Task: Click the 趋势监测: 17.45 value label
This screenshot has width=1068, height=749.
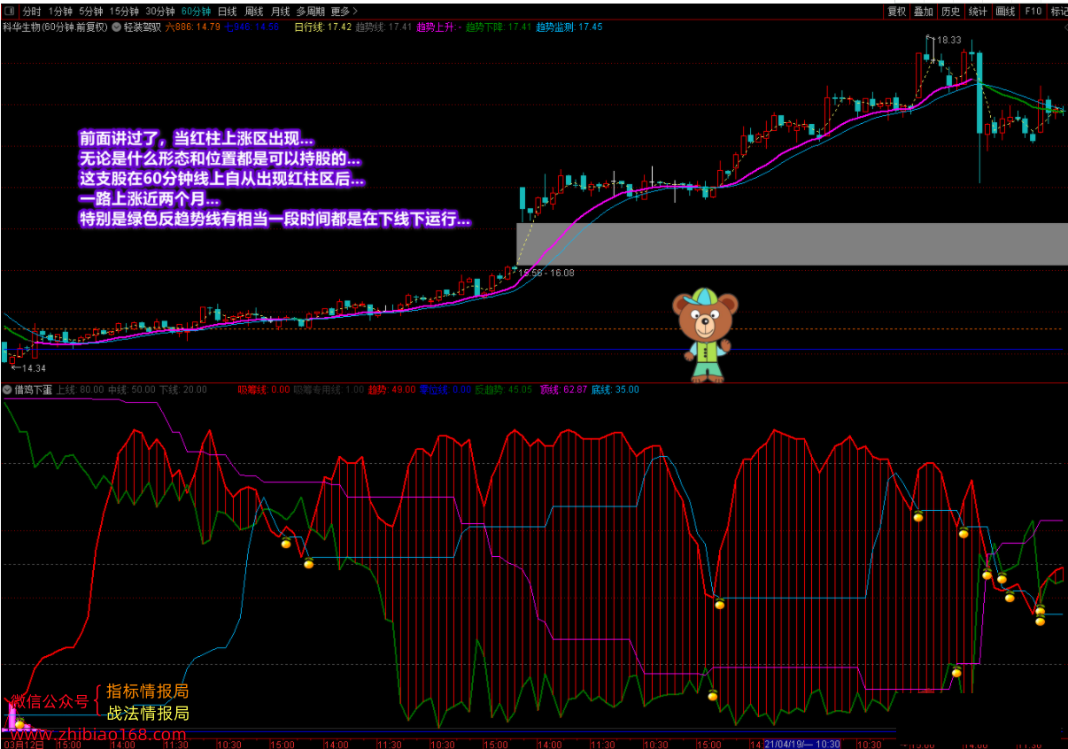Action: click(569, 27)
